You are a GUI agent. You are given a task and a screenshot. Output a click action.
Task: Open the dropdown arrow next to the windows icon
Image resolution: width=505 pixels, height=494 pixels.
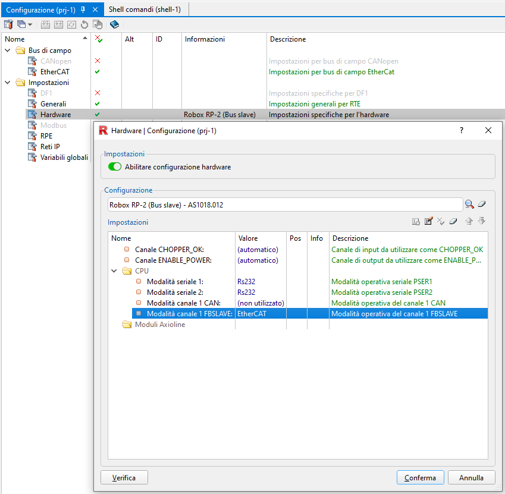click(30, 24)
